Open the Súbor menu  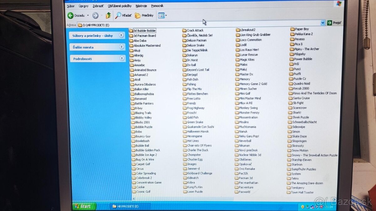tap(71, 6)
